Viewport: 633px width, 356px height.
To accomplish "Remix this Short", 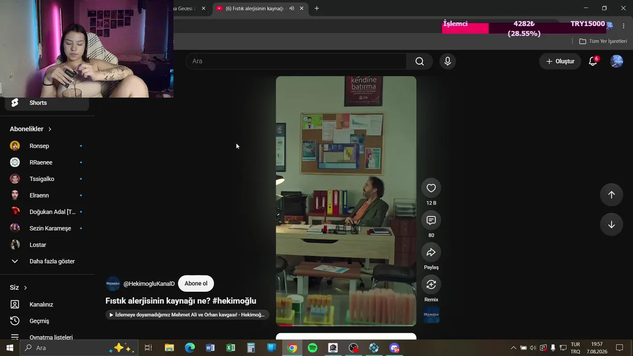I will point(431,284).
